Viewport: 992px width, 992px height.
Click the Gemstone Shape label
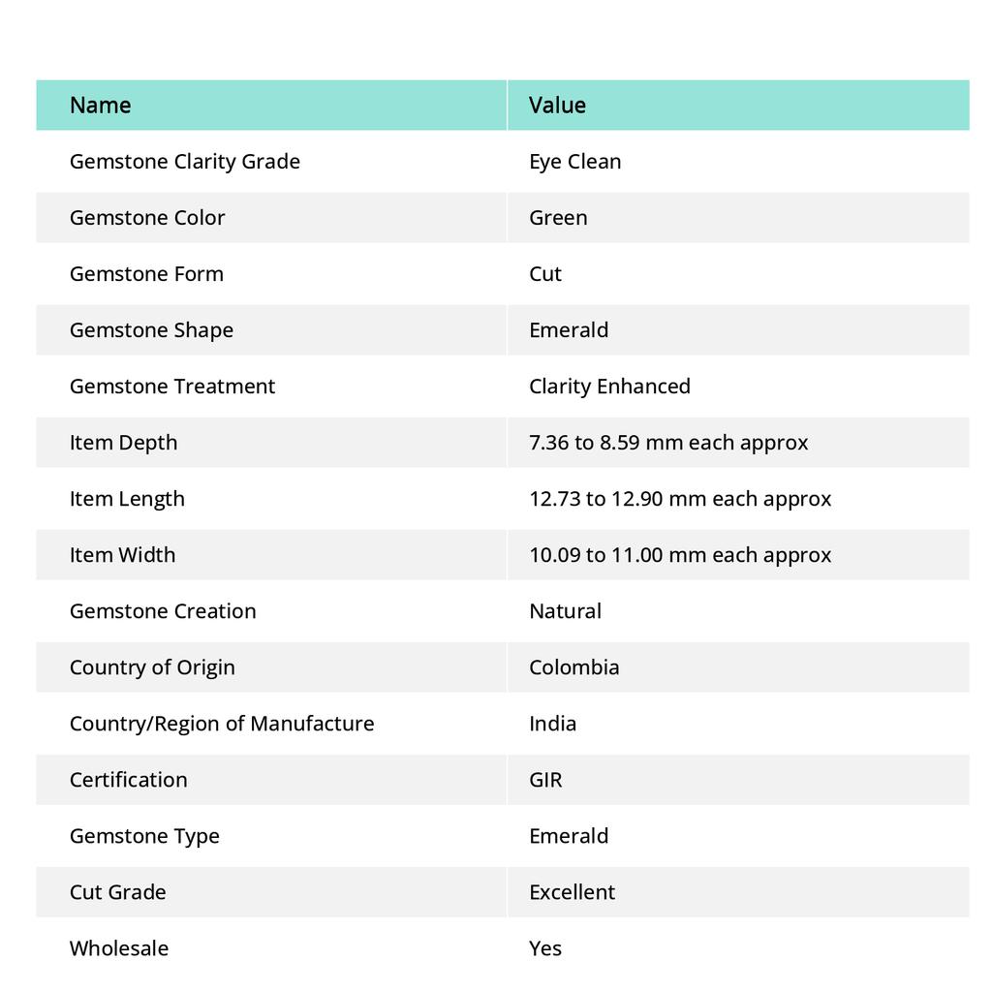[151, 330]
